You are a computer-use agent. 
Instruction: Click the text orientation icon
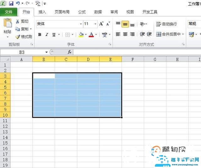(x=142, y=24)
